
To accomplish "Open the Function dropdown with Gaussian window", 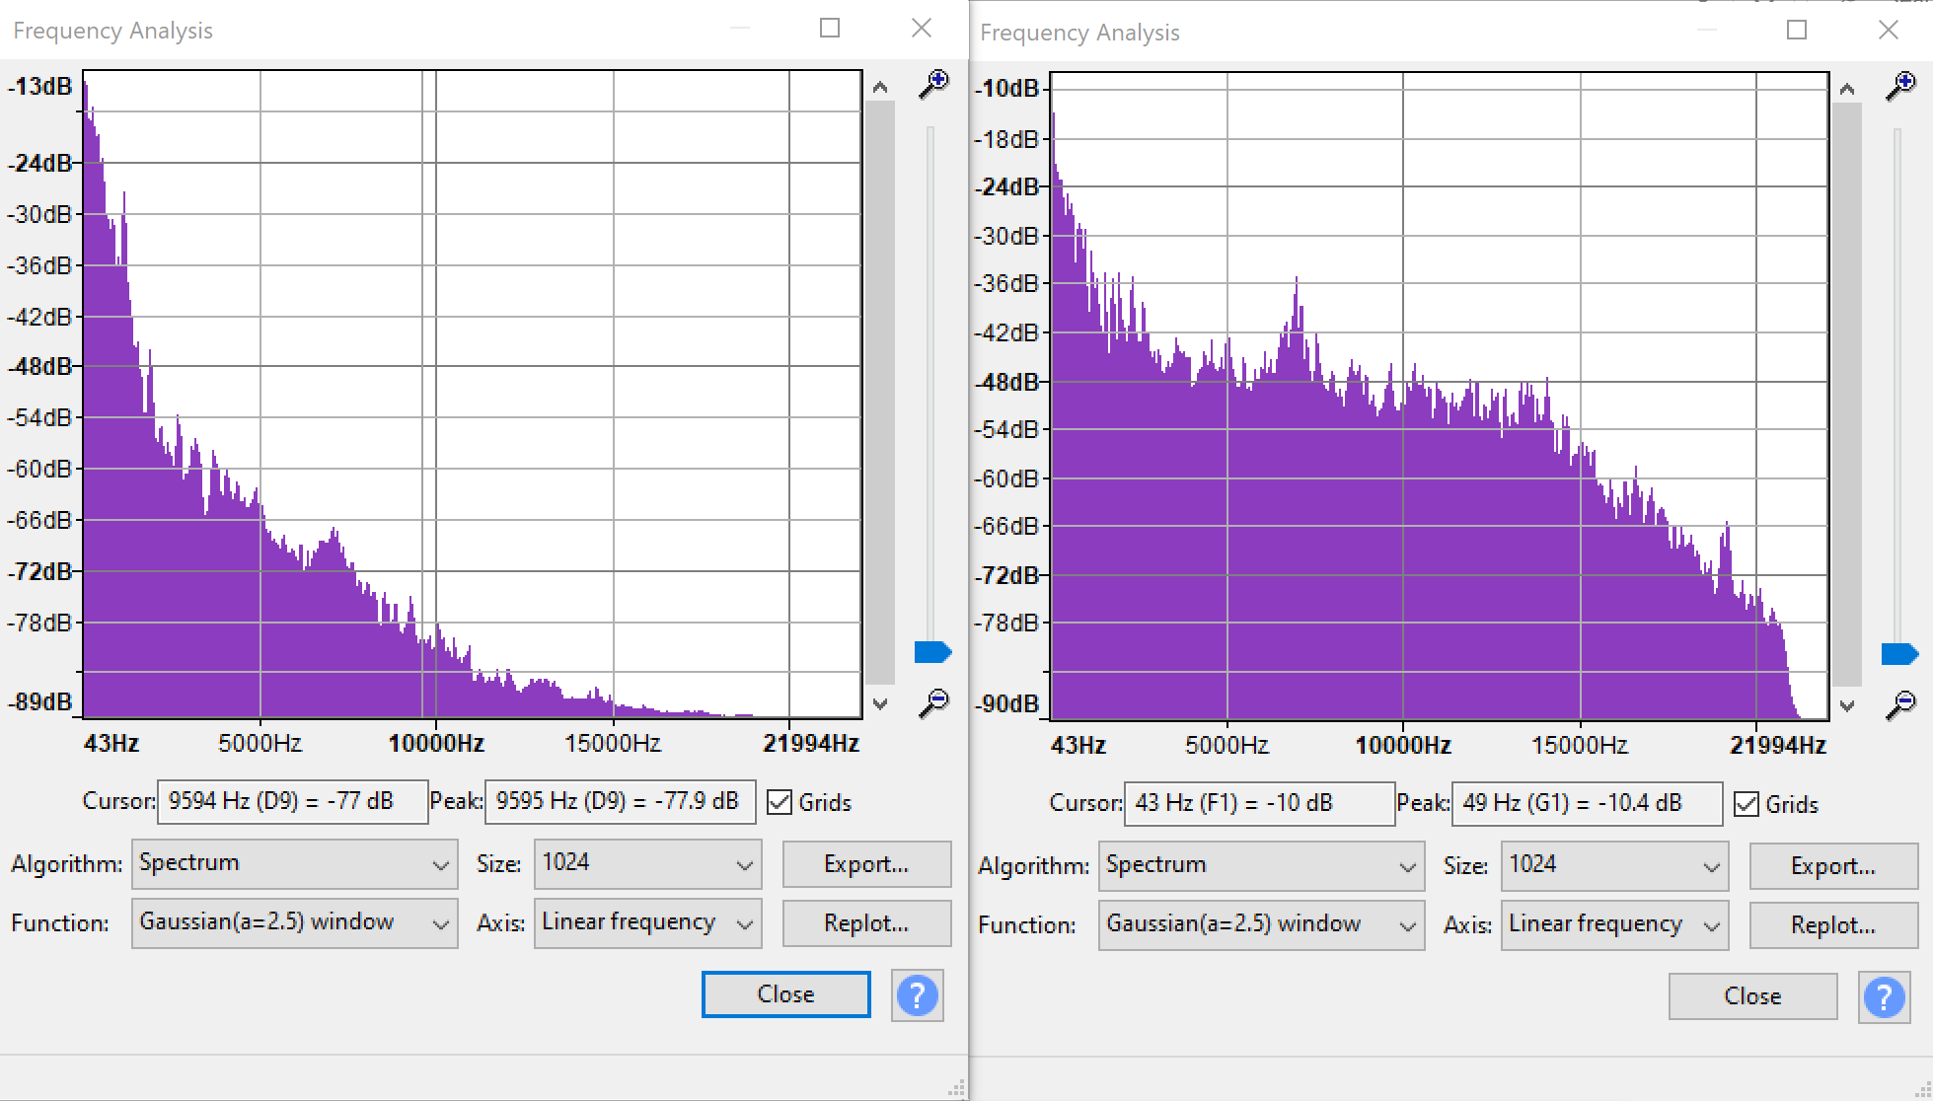I will tap(293, 922).
